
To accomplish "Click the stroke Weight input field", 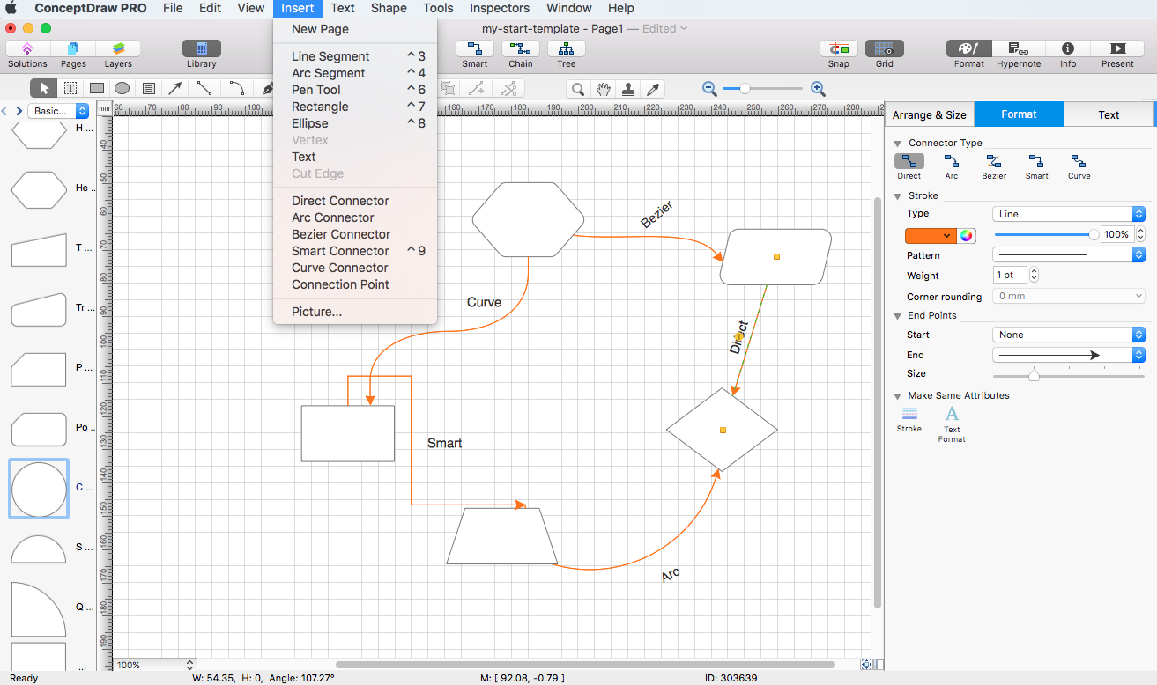I will [x=1010, y=276].
